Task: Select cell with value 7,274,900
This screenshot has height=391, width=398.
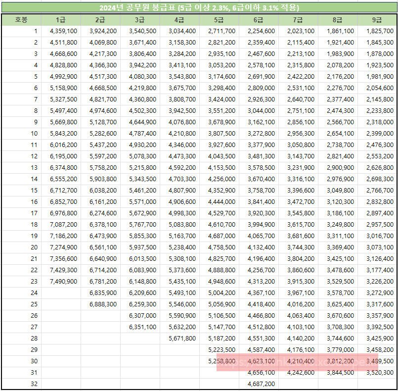Action: point(61,247)
